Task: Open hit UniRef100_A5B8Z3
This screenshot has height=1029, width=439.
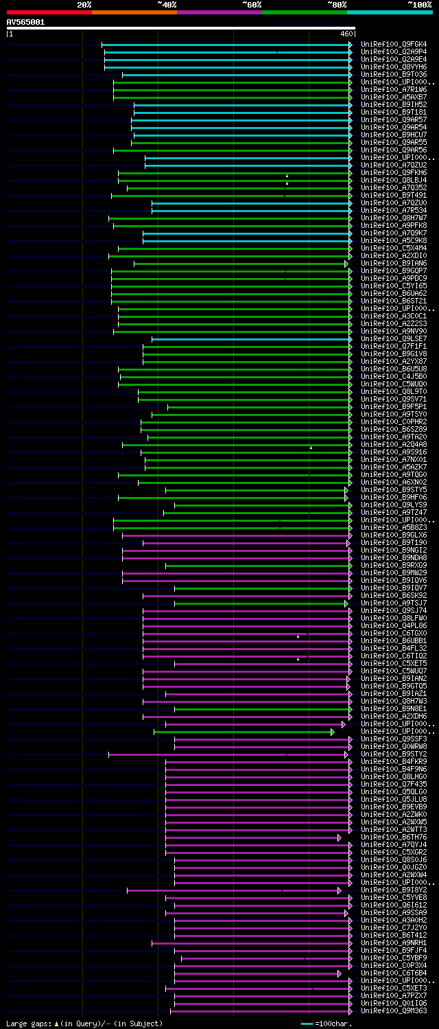Action: point(394,528)
